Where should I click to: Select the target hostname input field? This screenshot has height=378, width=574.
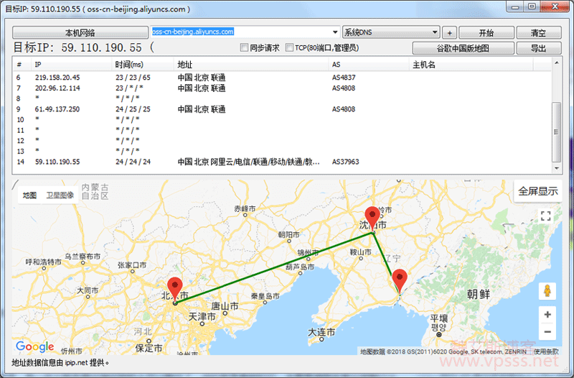240,32
